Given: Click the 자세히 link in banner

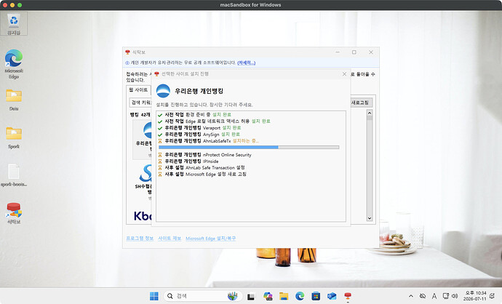Looking at the screenshot, I should click(246, 63).
